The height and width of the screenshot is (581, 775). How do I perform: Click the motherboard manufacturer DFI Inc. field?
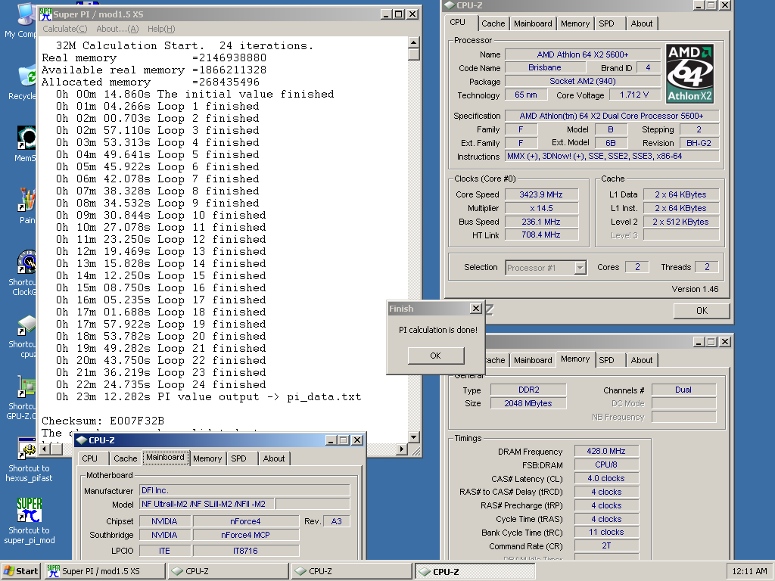[x=244, y=490]
